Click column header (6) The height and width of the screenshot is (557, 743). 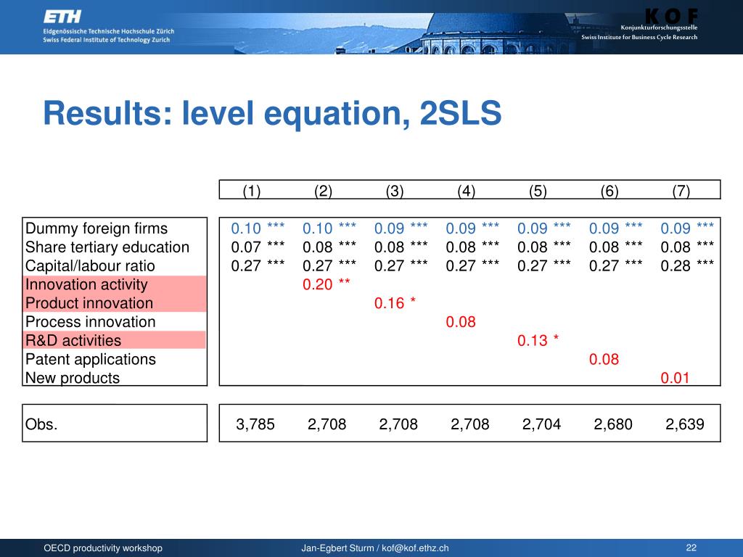609,191
